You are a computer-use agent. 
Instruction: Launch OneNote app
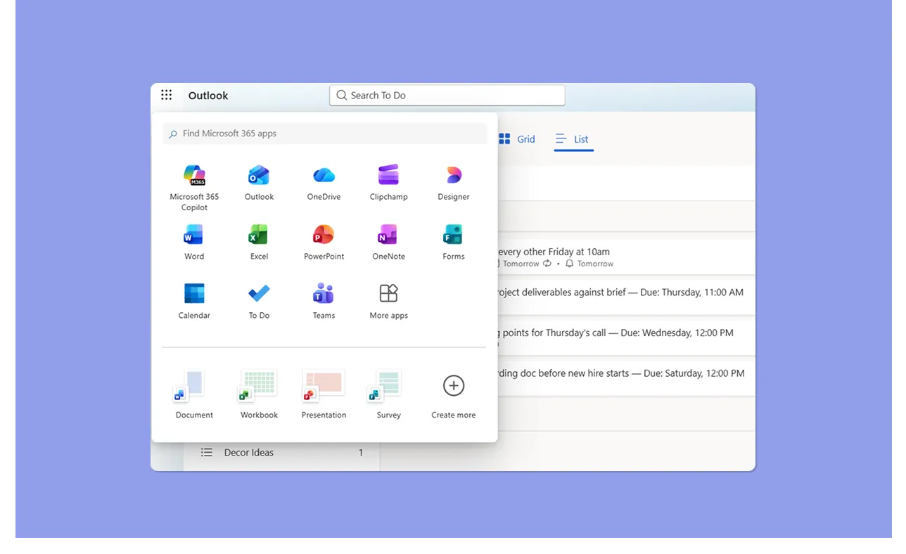(x=388, y=243)
